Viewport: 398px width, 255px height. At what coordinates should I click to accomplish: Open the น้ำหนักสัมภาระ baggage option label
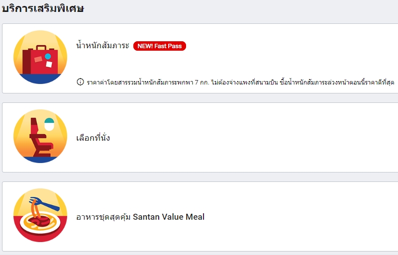[102, 46]
